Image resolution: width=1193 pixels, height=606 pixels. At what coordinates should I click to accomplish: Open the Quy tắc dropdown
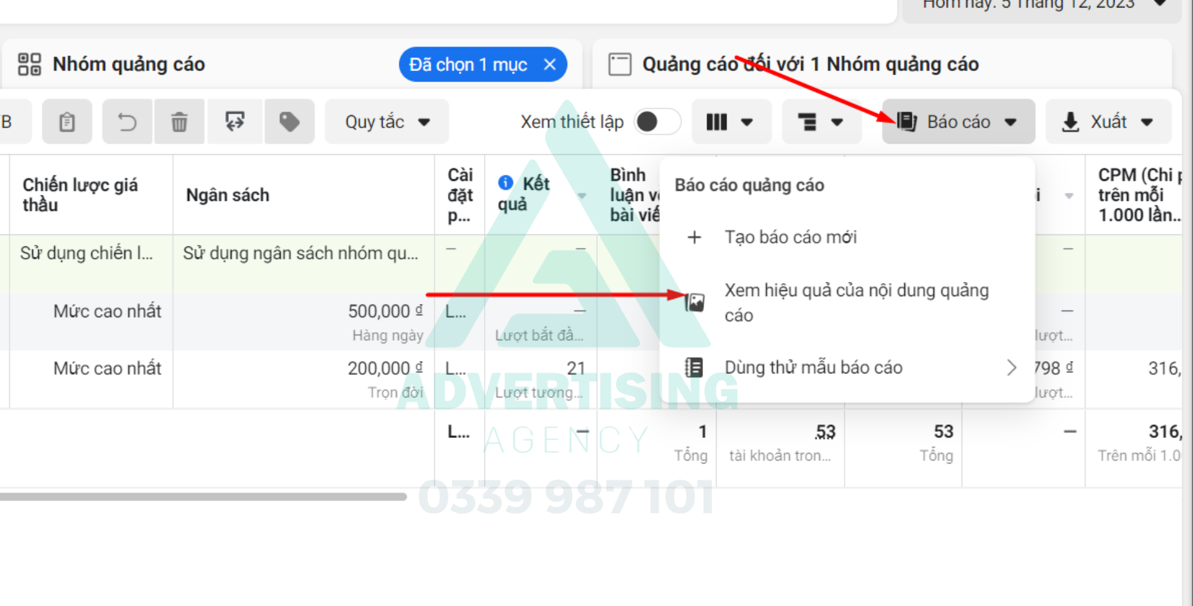pyautogui.click(x=387, y=122)
